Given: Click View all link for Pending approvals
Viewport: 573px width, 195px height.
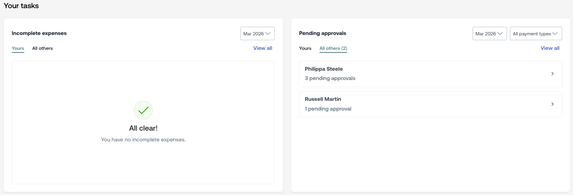Looking at the screenshot, I should (x=550, y=48).
